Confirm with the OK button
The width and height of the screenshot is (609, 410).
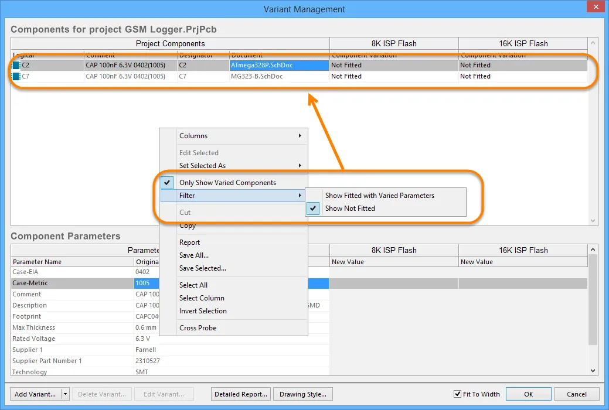click(x=528, y=394)
